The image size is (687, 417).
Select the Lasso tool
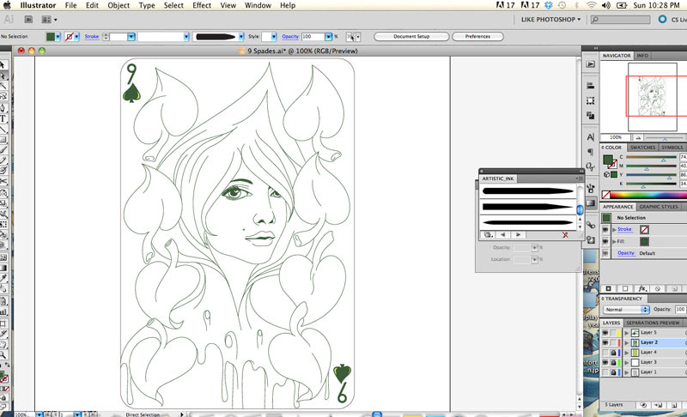(3, 96)
